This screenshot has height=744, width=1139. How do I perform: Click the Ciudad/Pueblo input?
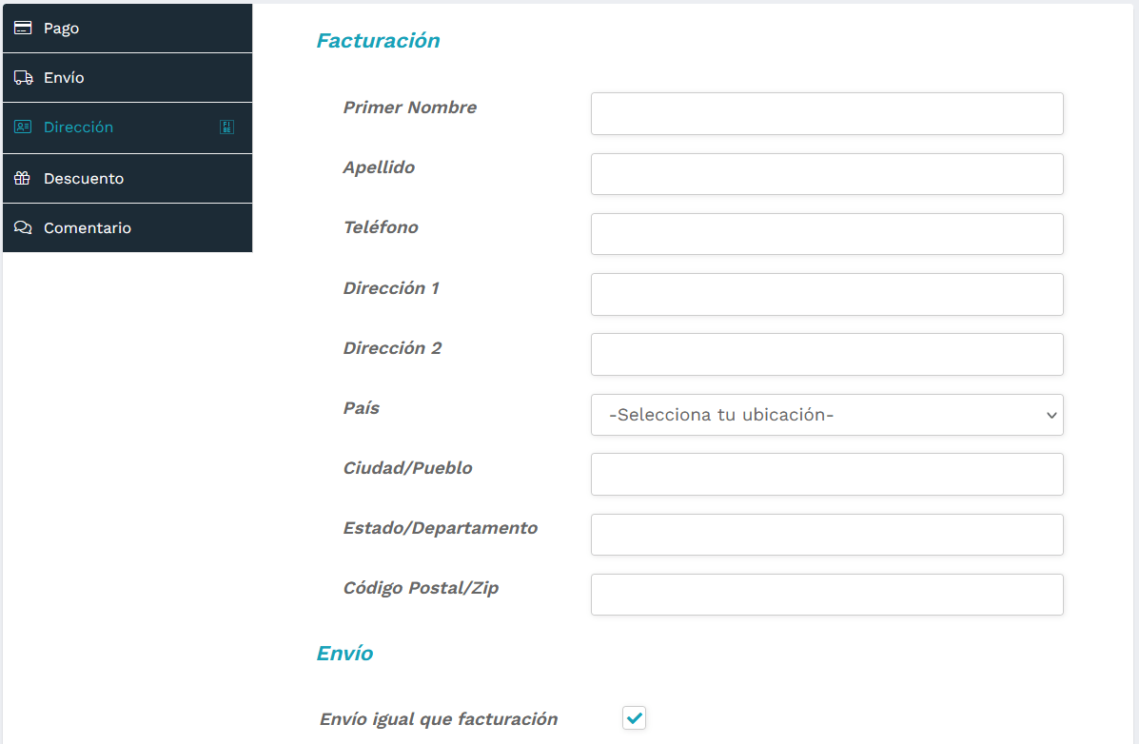pos(826,474)
